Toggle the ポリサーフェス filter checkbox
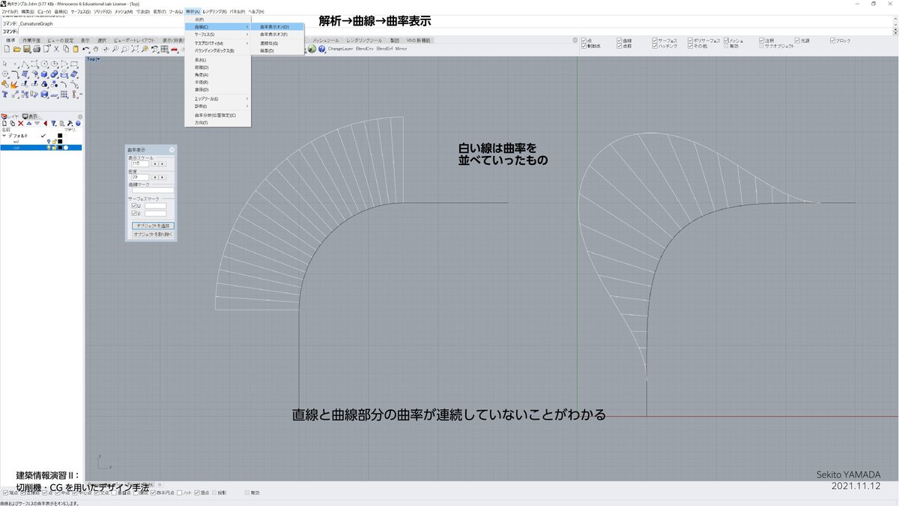 pyautogui.click(x=689, y=40)
